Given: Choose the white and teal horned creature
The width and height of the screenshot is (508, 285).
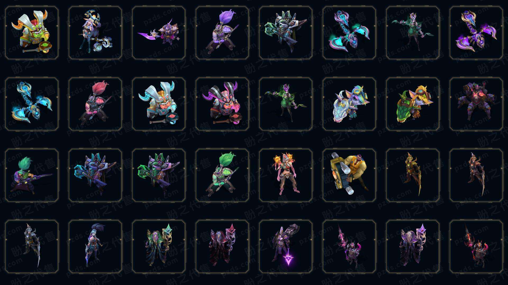Looking at the screenshot, I should point(159,104).
